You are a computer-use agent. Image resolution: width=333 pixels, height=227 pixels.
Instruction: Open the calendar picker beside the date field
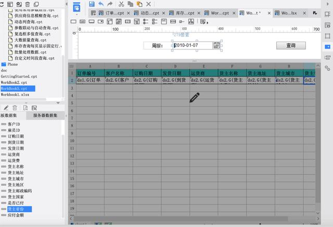pyautogui.click(x=216, y=45)
